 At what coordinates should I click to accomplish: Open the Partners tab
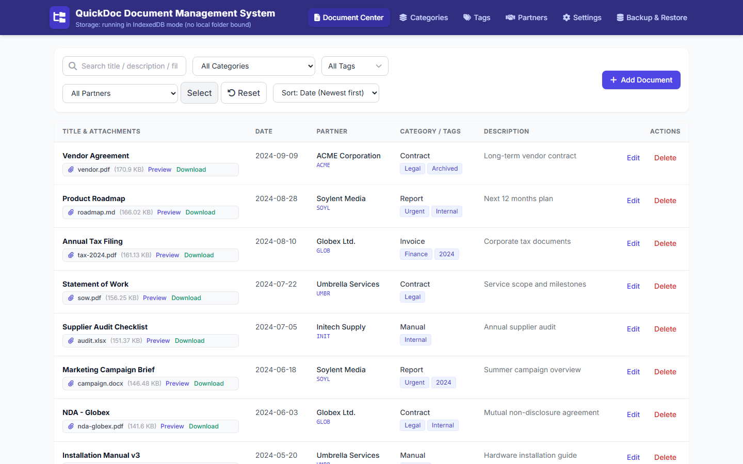[526, 18]
